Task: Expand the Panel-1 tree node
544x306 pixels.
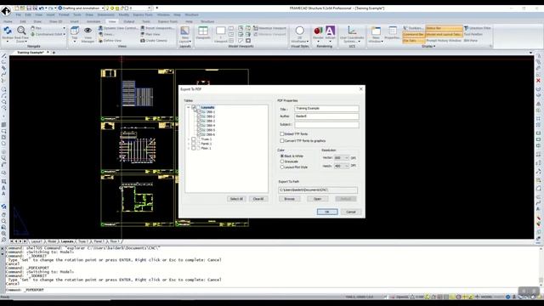Action: coord(189,144)
